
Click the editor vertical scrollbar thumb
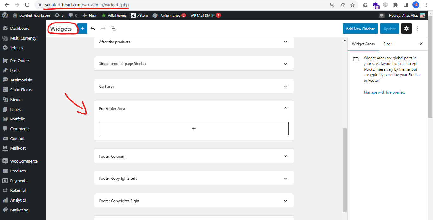point(345,170)
